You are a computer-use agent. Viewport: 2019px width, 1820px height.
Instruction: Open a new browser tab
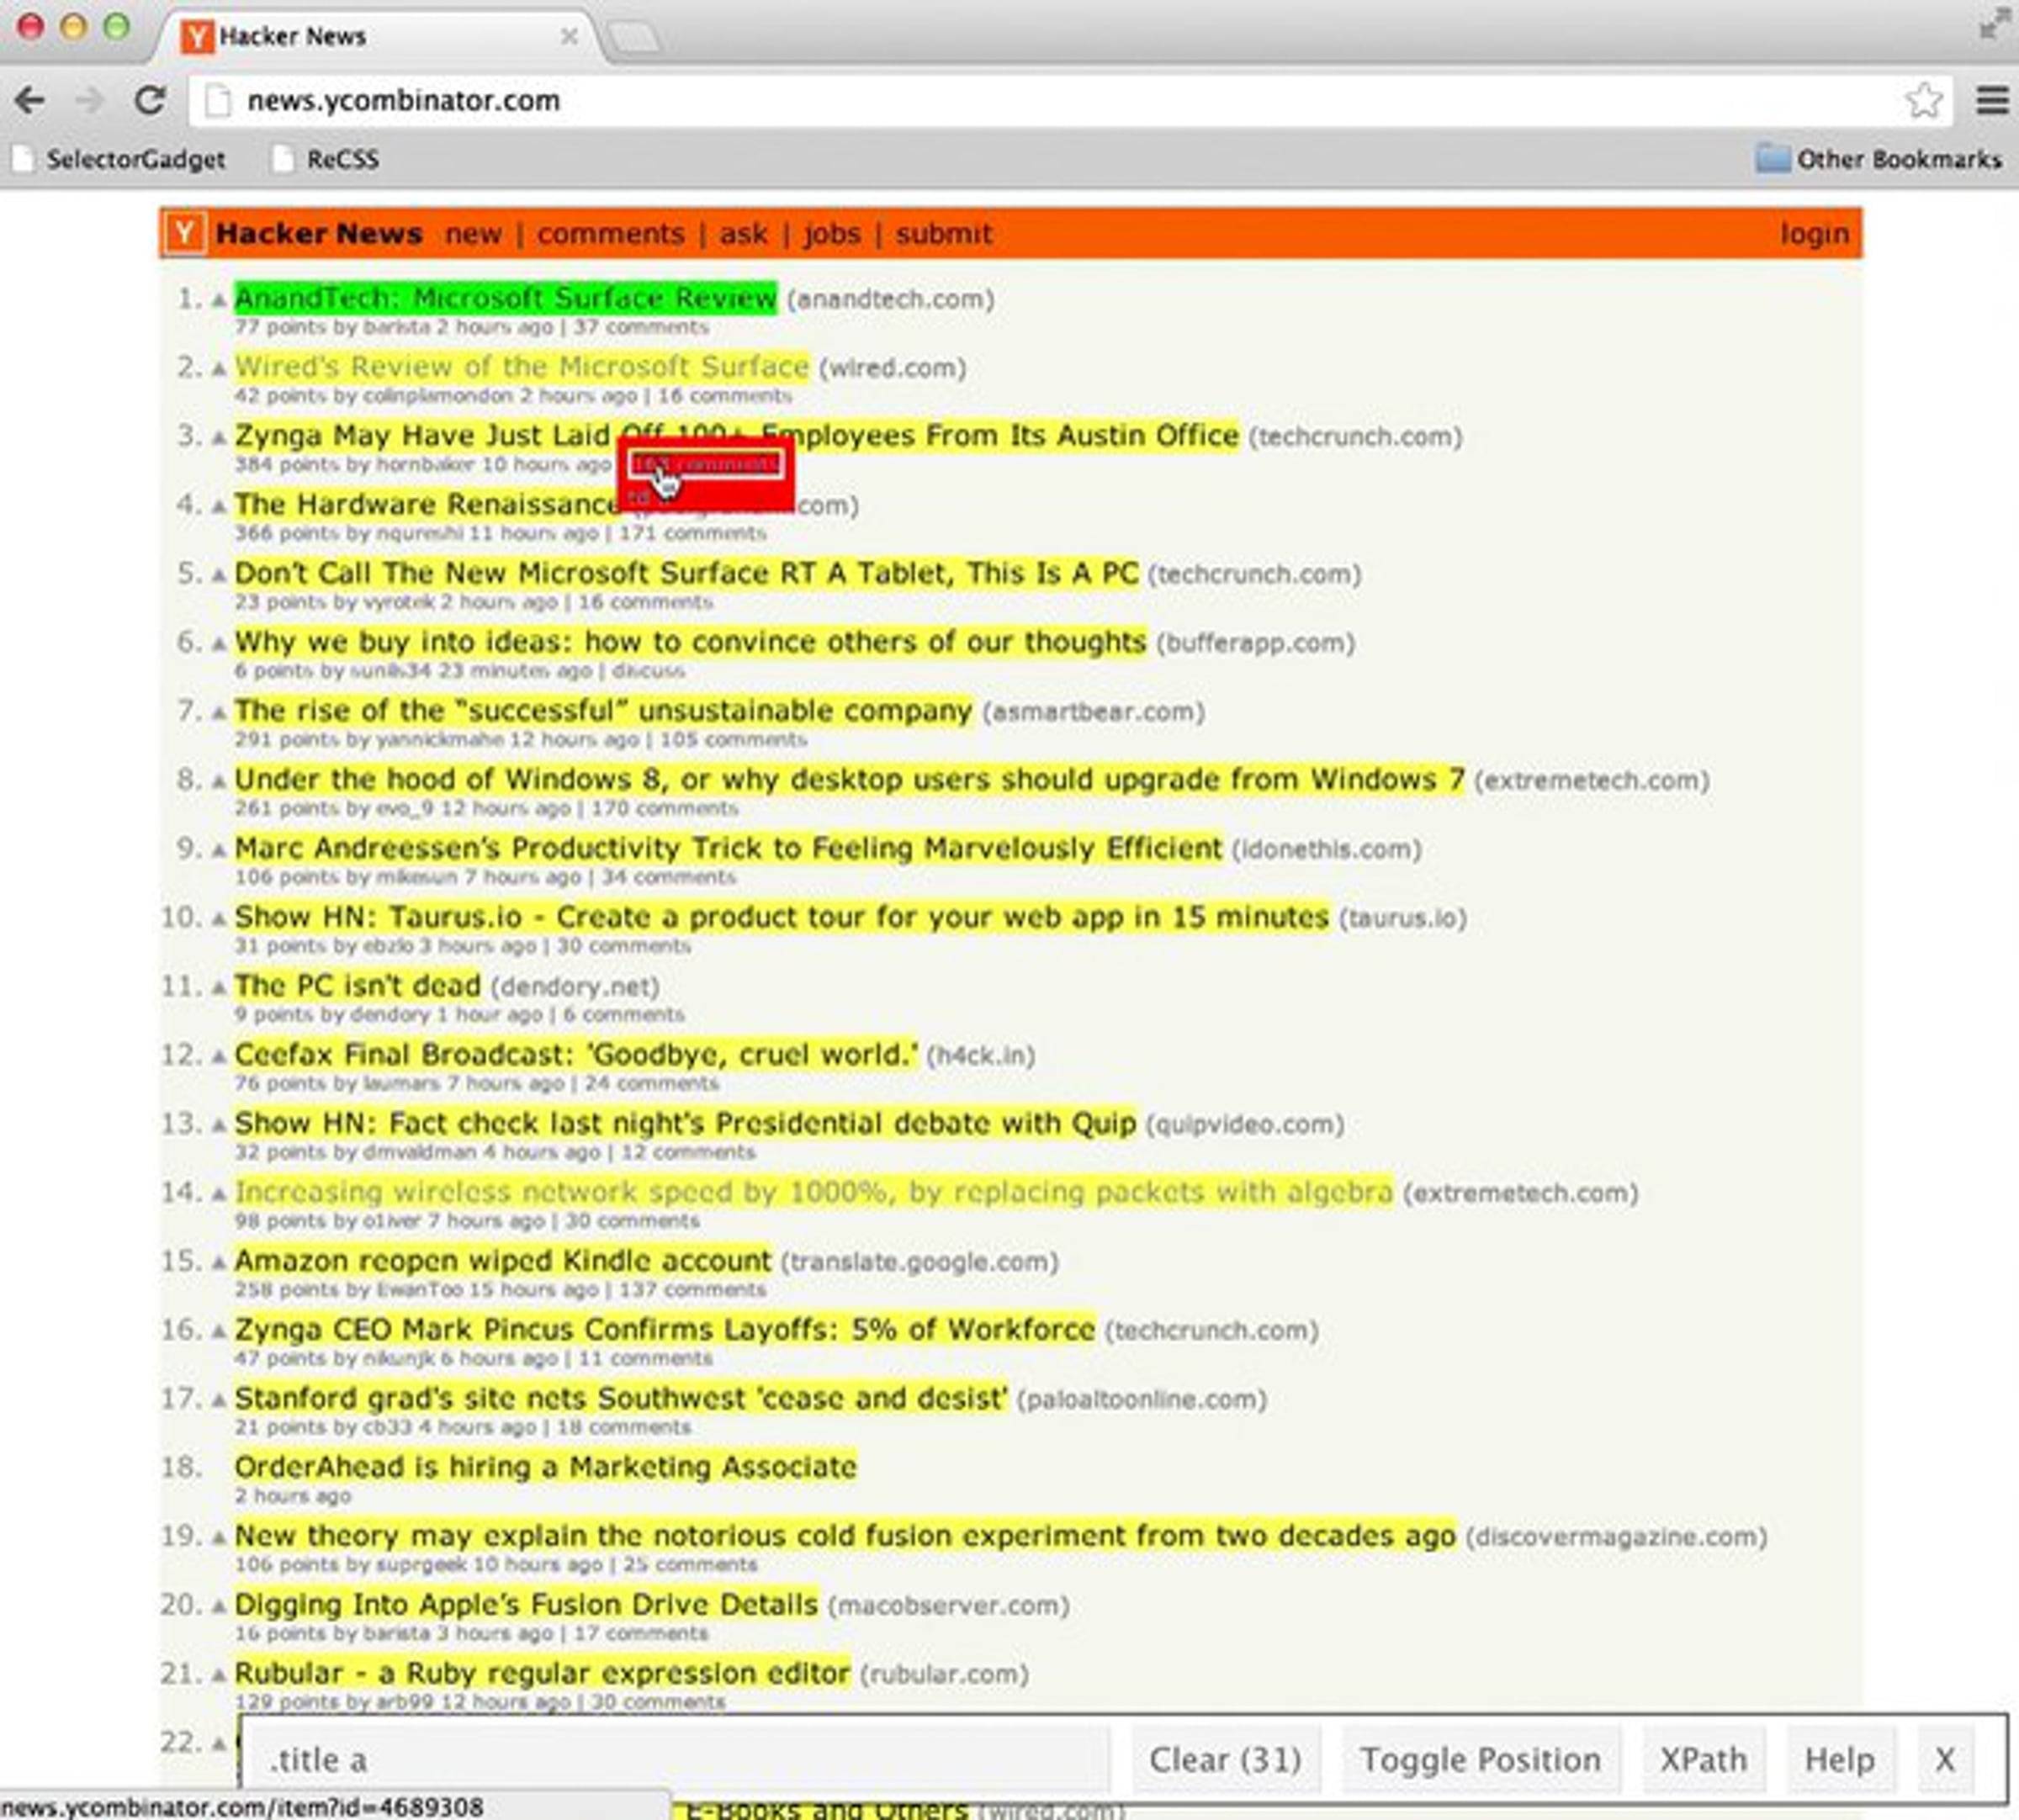pos(634,38)
